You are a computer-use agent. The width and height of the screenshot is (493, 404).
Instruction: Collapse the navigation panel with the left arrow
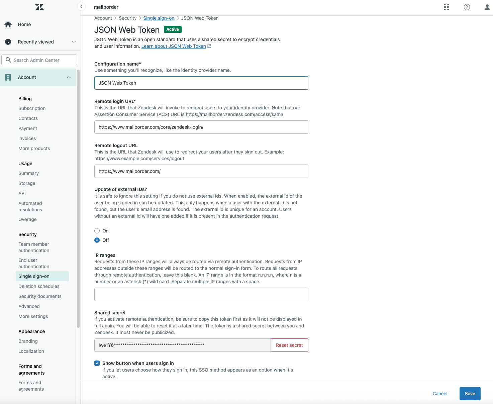pos(81,6)
